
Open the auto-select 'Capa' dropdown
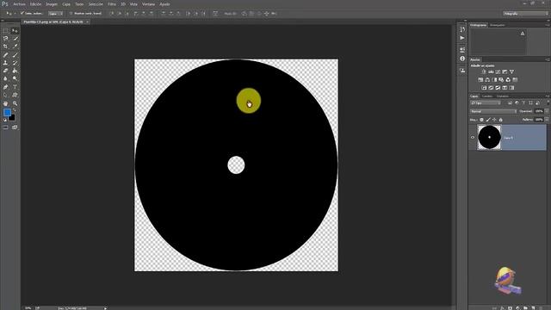click(55, 14)
